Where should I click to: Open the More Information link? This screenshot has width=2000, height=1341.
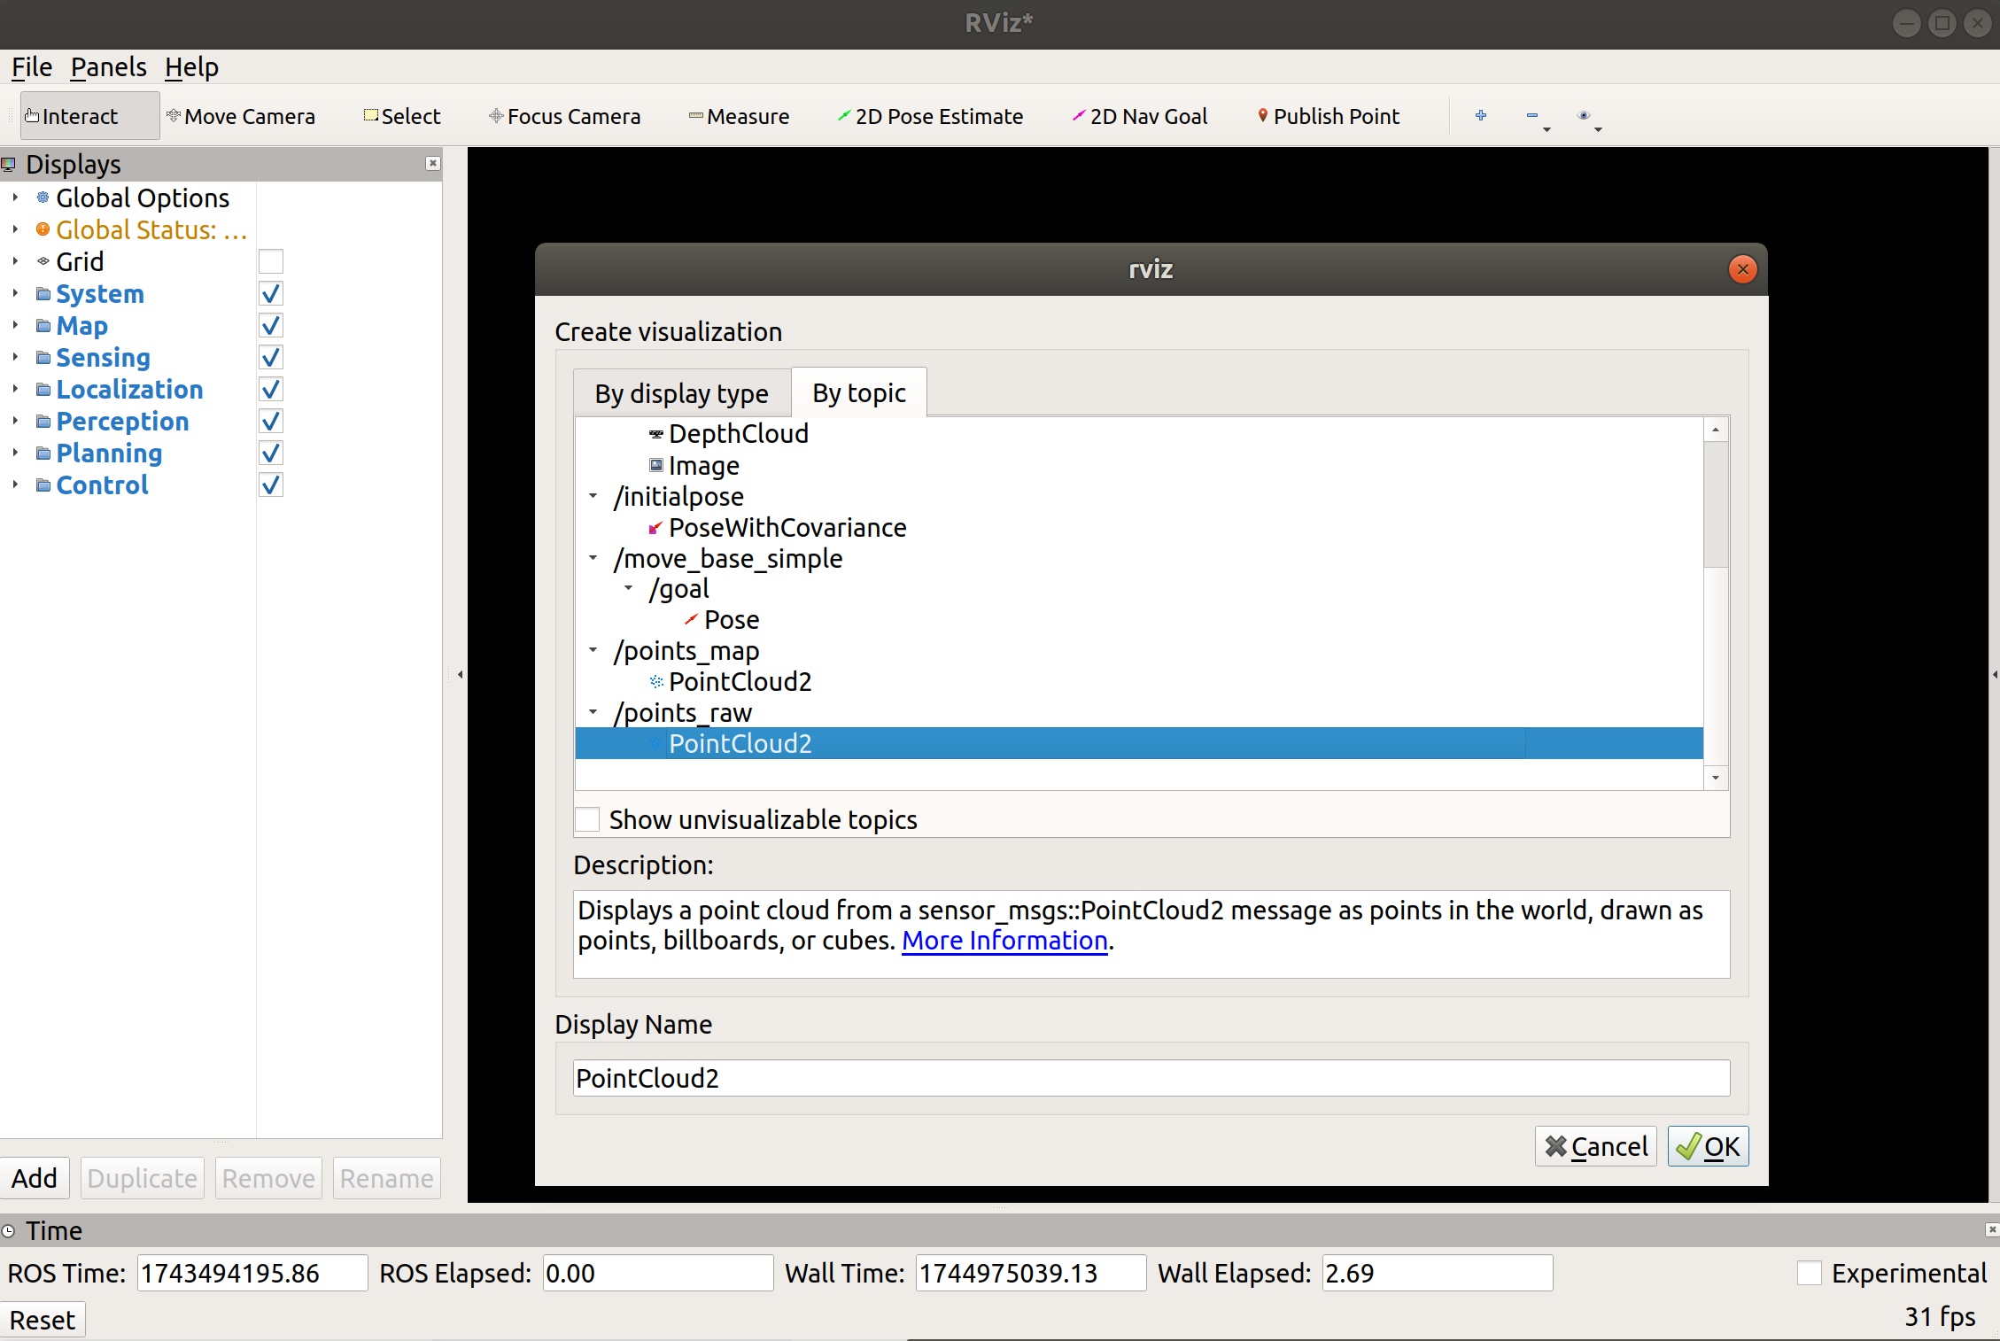[1004, 940]
